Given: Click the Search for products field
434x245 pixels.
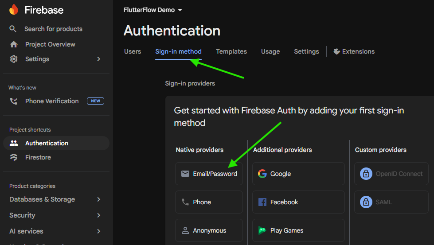Looking at the screenshot, I should 54,29.
